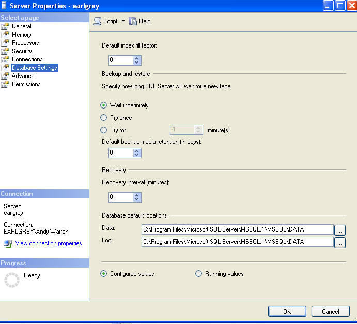Viewport: 357px width, 324px height.
Task: Click the Help book icon
Action: click(133, 21)
